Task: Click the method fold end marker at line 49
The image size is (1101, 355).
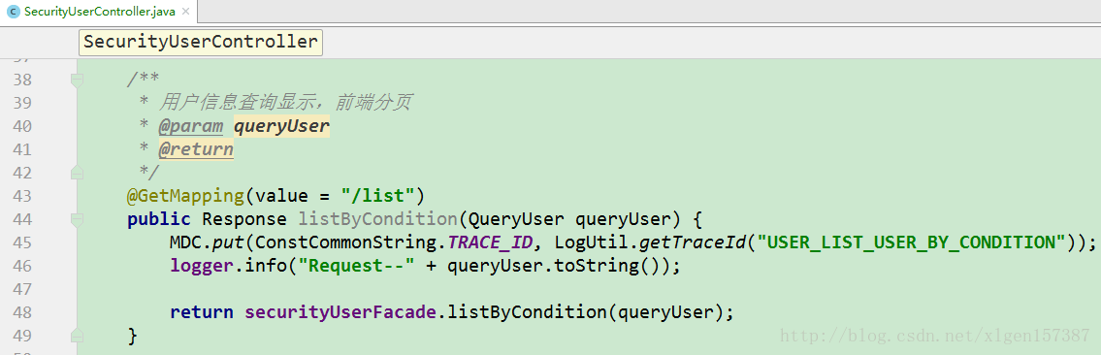Action: 78,336
